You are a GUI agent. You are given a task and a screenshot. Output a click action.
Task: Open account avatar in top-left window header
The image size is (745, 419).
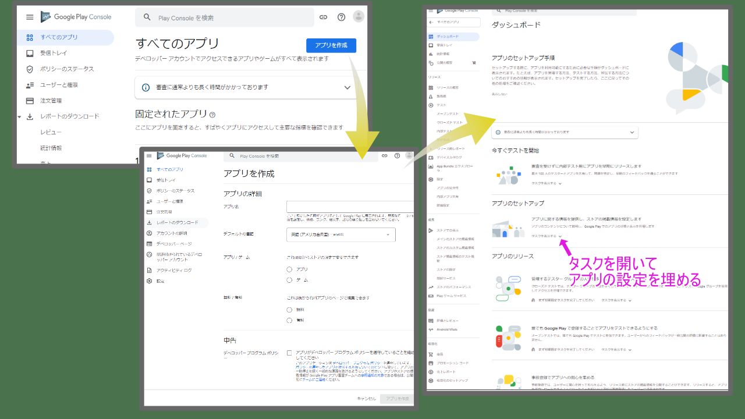359,17
